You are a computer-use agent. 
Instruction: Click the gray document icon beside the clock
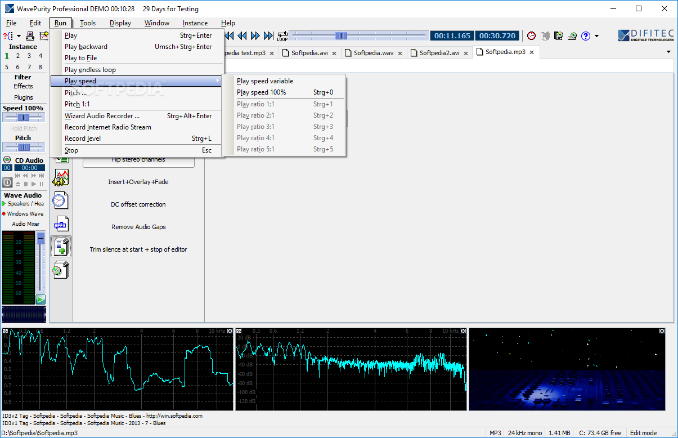545,35
